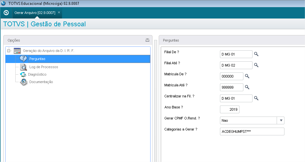305x162 pixels.
Task: Select the Perguntas tree item
Action: (x=78, y=59)
